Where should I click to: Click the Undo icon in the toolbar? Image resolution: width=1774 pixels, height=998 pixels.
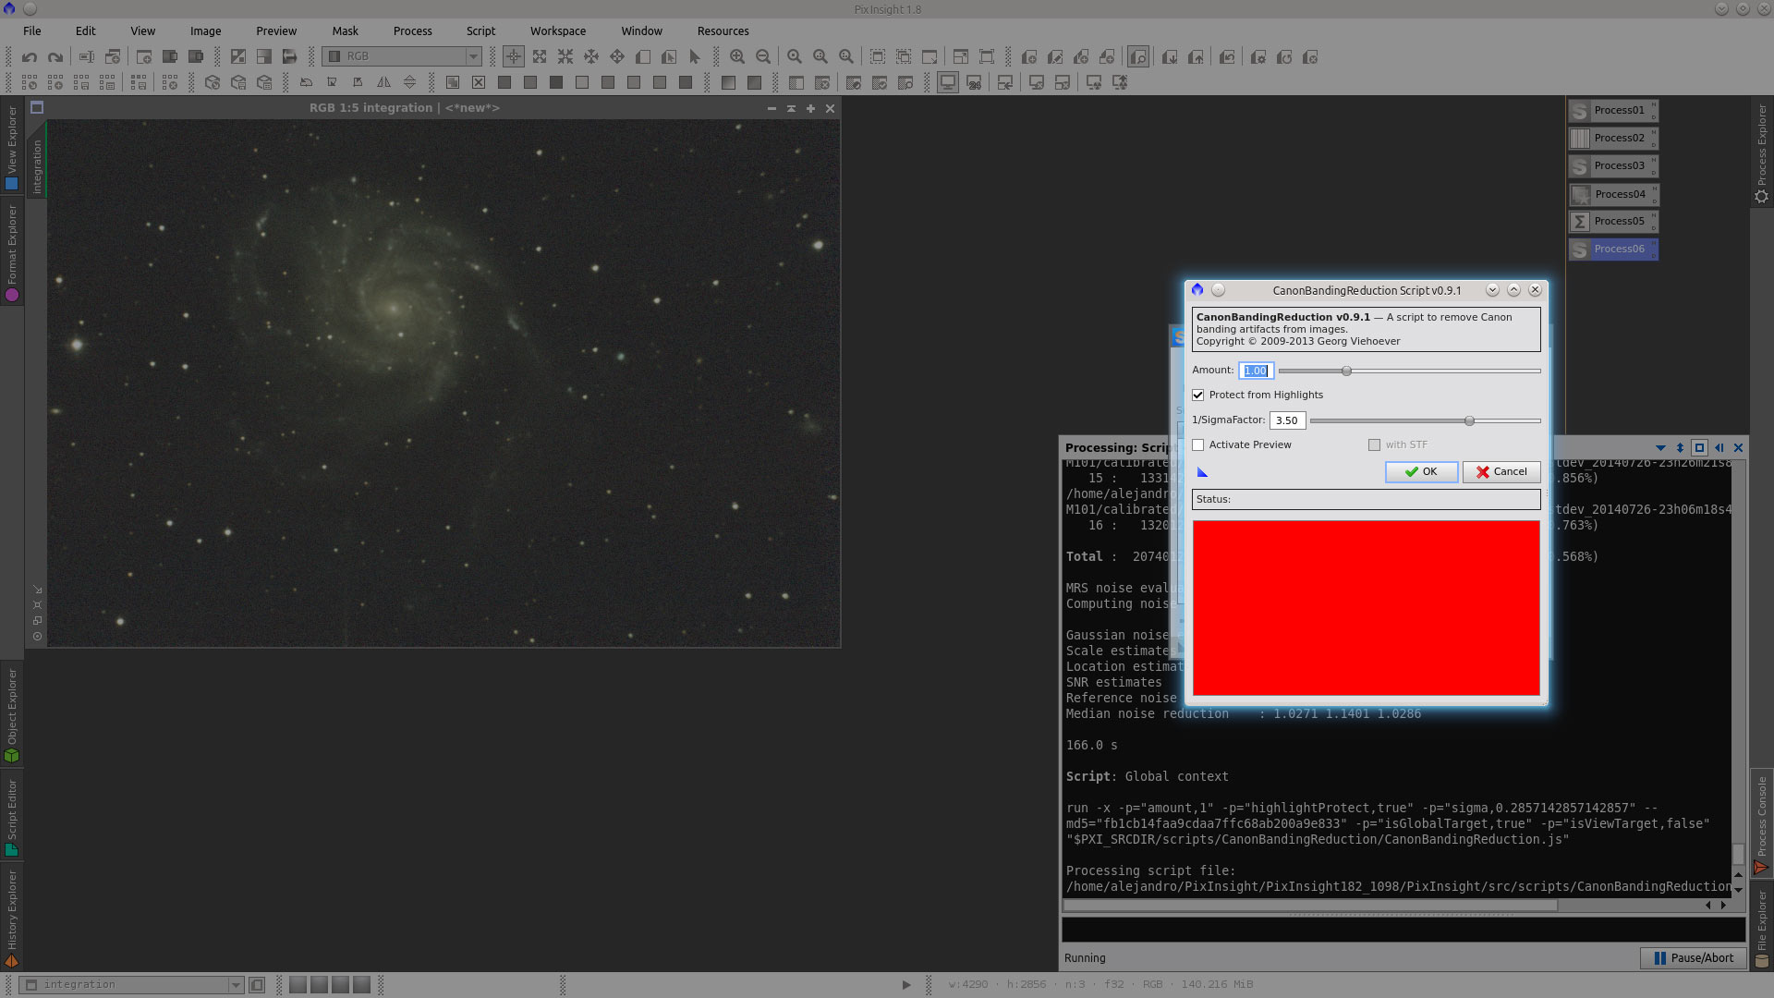pos(29,56)
